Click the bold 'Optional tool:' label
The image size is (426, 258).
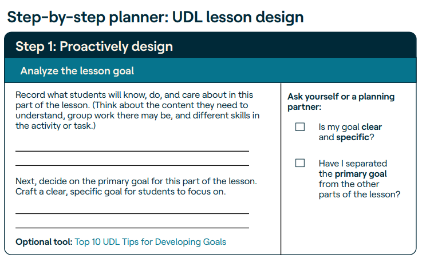tap(44, 242)
